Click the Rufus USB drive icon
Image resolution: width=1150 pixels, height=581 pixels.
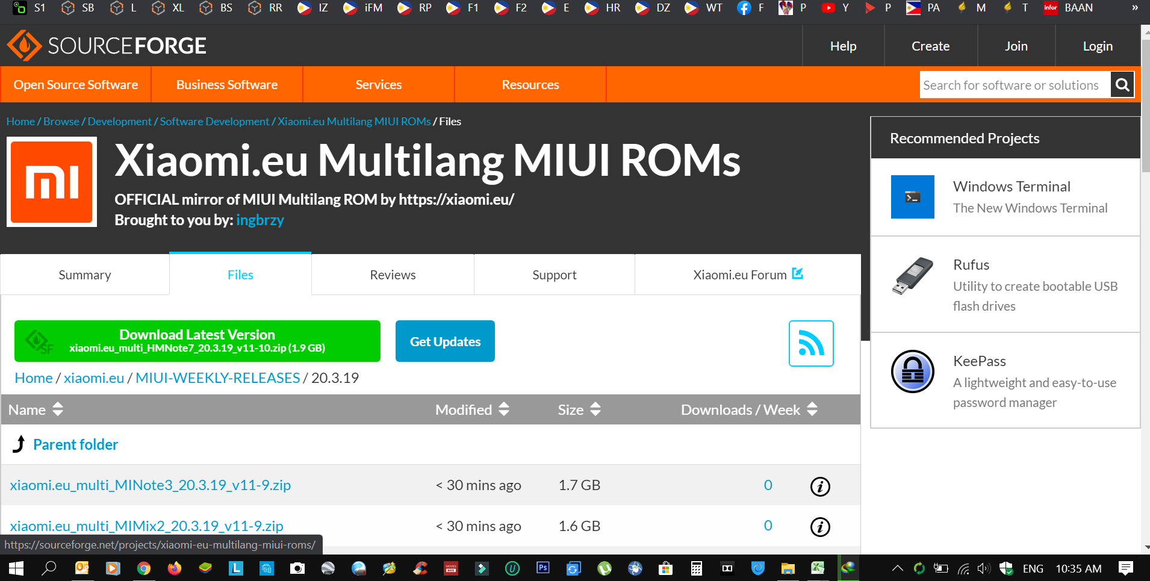click(913, 276)
